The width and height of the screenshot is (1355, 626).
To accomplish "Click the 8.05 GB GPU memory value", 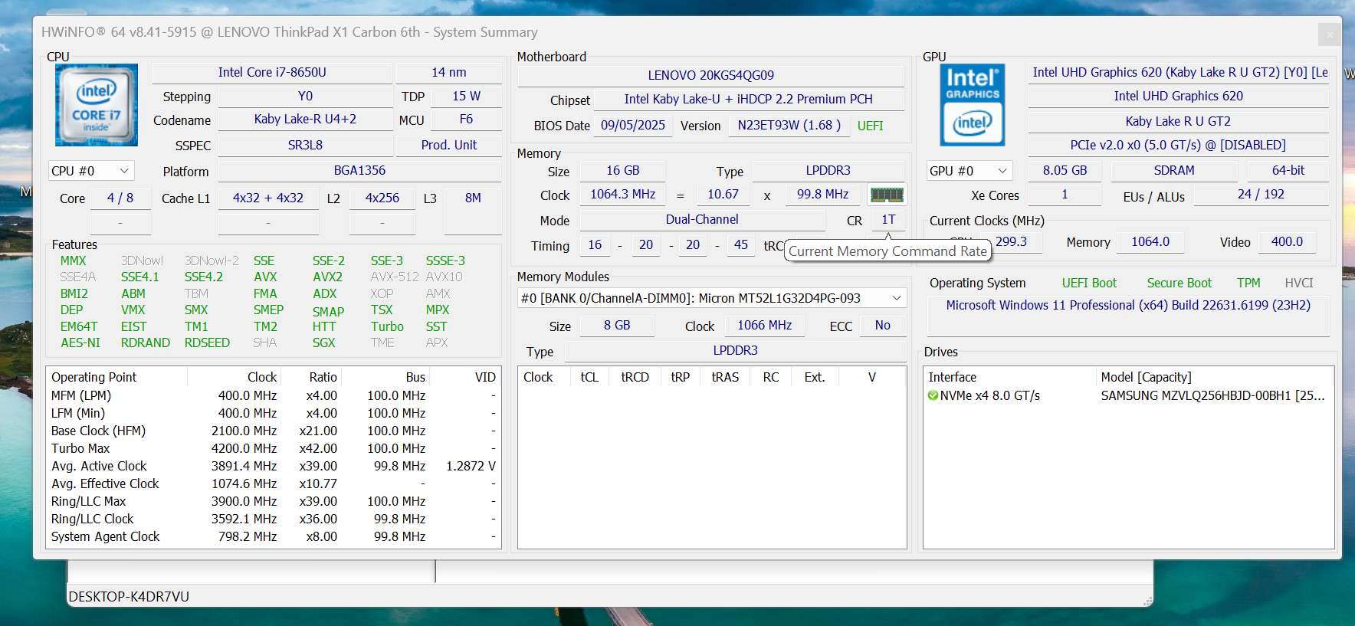I will 1065,171.
